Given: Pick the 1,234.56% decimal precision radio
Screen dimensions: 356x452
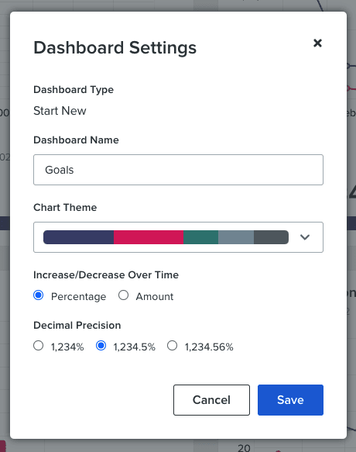Looking at the screenshot, I should (x=172, y=345).
